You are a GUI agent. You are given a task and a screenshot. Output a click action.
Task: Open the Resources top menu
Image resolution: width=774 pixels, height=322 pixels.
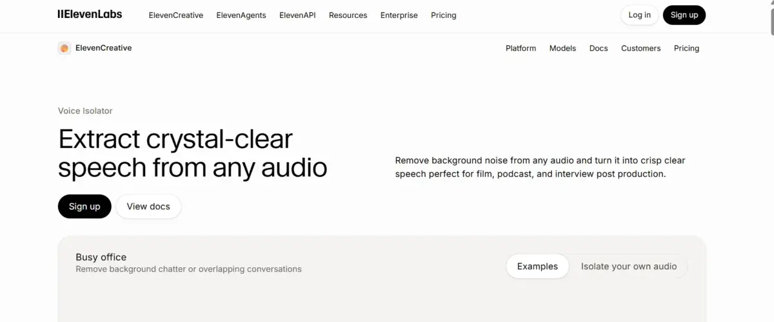pos(348,15)
